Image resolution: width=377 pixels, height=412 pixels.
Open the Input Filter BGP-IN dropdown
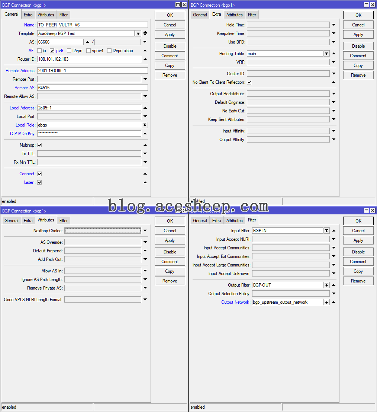pyautogui.click(x=326, y=231)
